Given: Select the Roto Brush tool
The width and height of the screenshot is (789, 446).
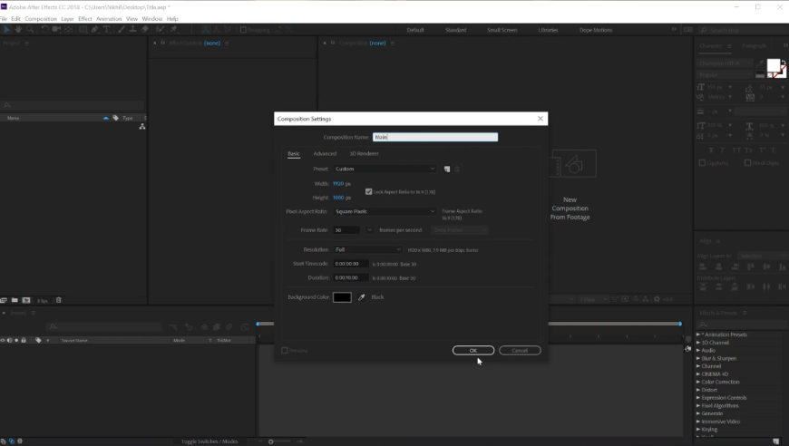Looking at the screenshot, I should click(x=160, y=30).
